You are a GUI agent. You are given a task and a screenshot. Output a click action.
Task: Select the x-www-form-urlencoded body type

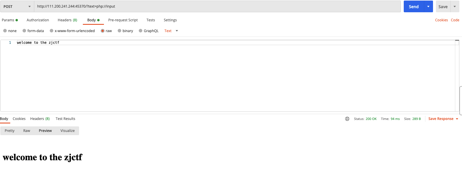point(72,31)
